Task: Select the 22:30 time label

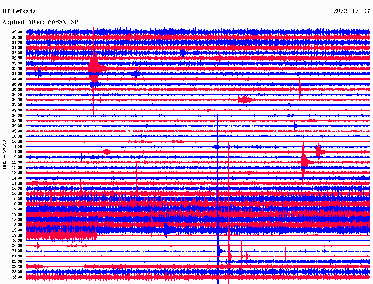Action: [x=17, y=267]
